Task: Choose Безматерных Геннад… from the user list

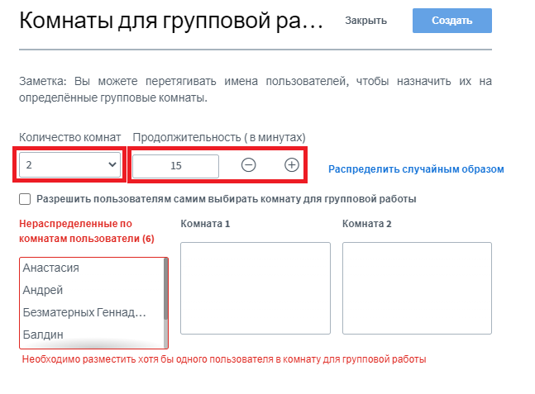Action: pyautogui.click(x=84, y=312)
